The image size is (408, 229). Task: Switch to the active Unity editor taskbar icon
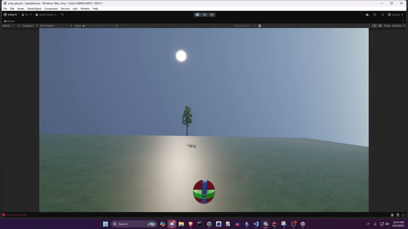point(265,224)
